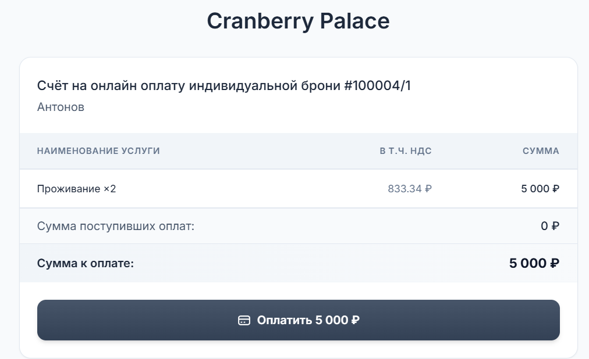Viewport: 589px width, 359px height.
Task: Click the Сумма поступивших оплат label
Action: (115, 226)
